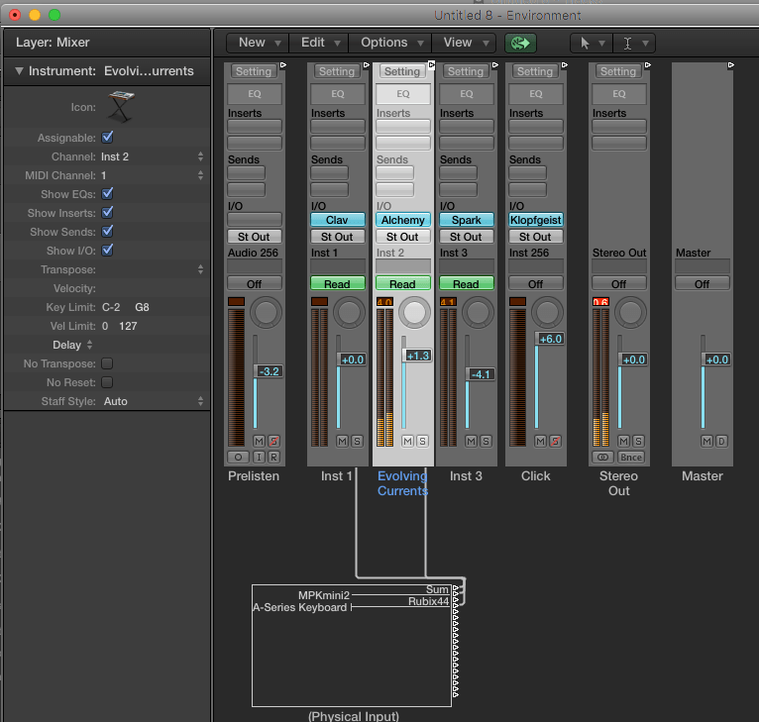The width and height of the screenshot is (759, 722).
Task: Toggle the Show I/O checkbox
Action: pos(107,251)
